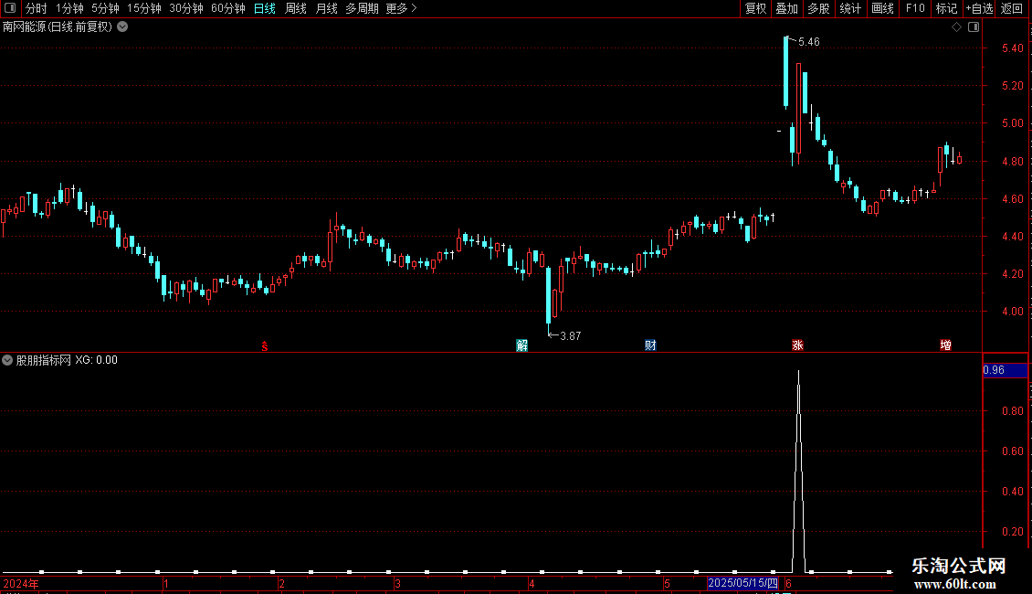The image size is (1032, 594).
Task: Click the 复权 adjustment button
Action: tap(755, 8)
